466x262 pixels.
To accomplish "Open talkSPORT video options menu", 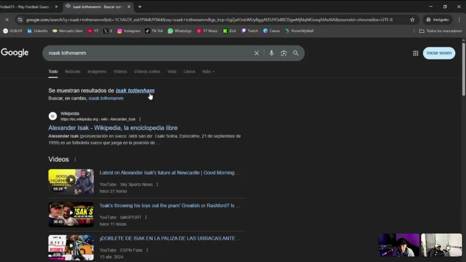I will click(146, 217).
